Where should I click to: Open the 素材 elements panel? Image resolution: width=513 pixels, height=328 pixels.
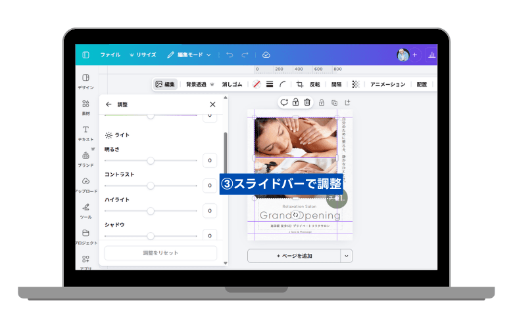pos(85,107)
